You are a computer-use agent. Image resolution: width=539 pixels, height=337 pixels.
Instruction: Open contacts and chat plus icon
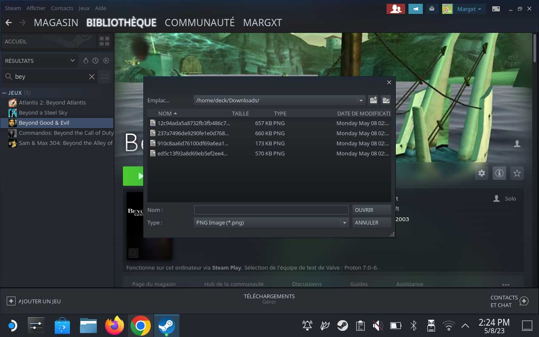[x=524, y=301]
